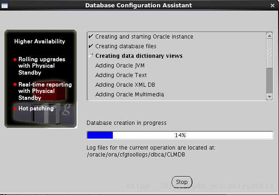Click checkmark beside 'Creating and starting Oracle instance'
The image size is (279, 195).
91,36
